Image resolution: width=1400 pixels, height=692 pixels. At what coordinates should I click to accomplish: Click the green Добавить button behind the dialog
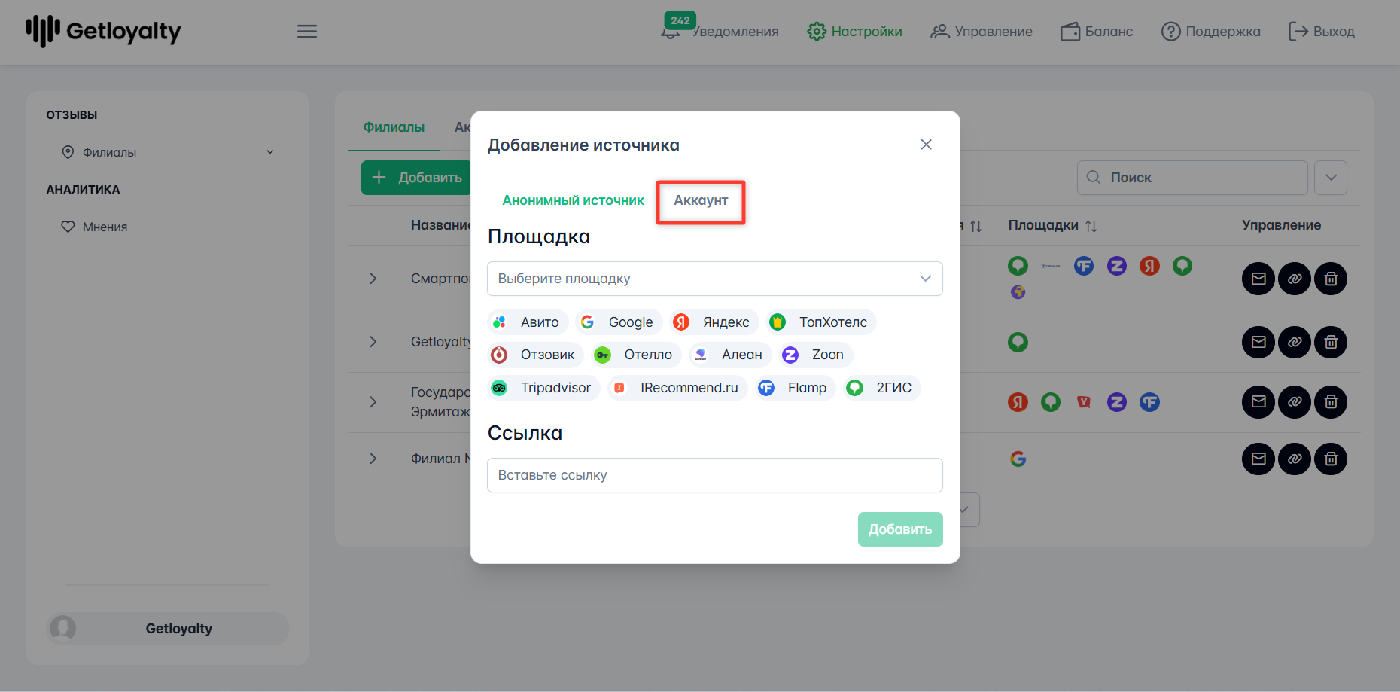coord(416,178)
